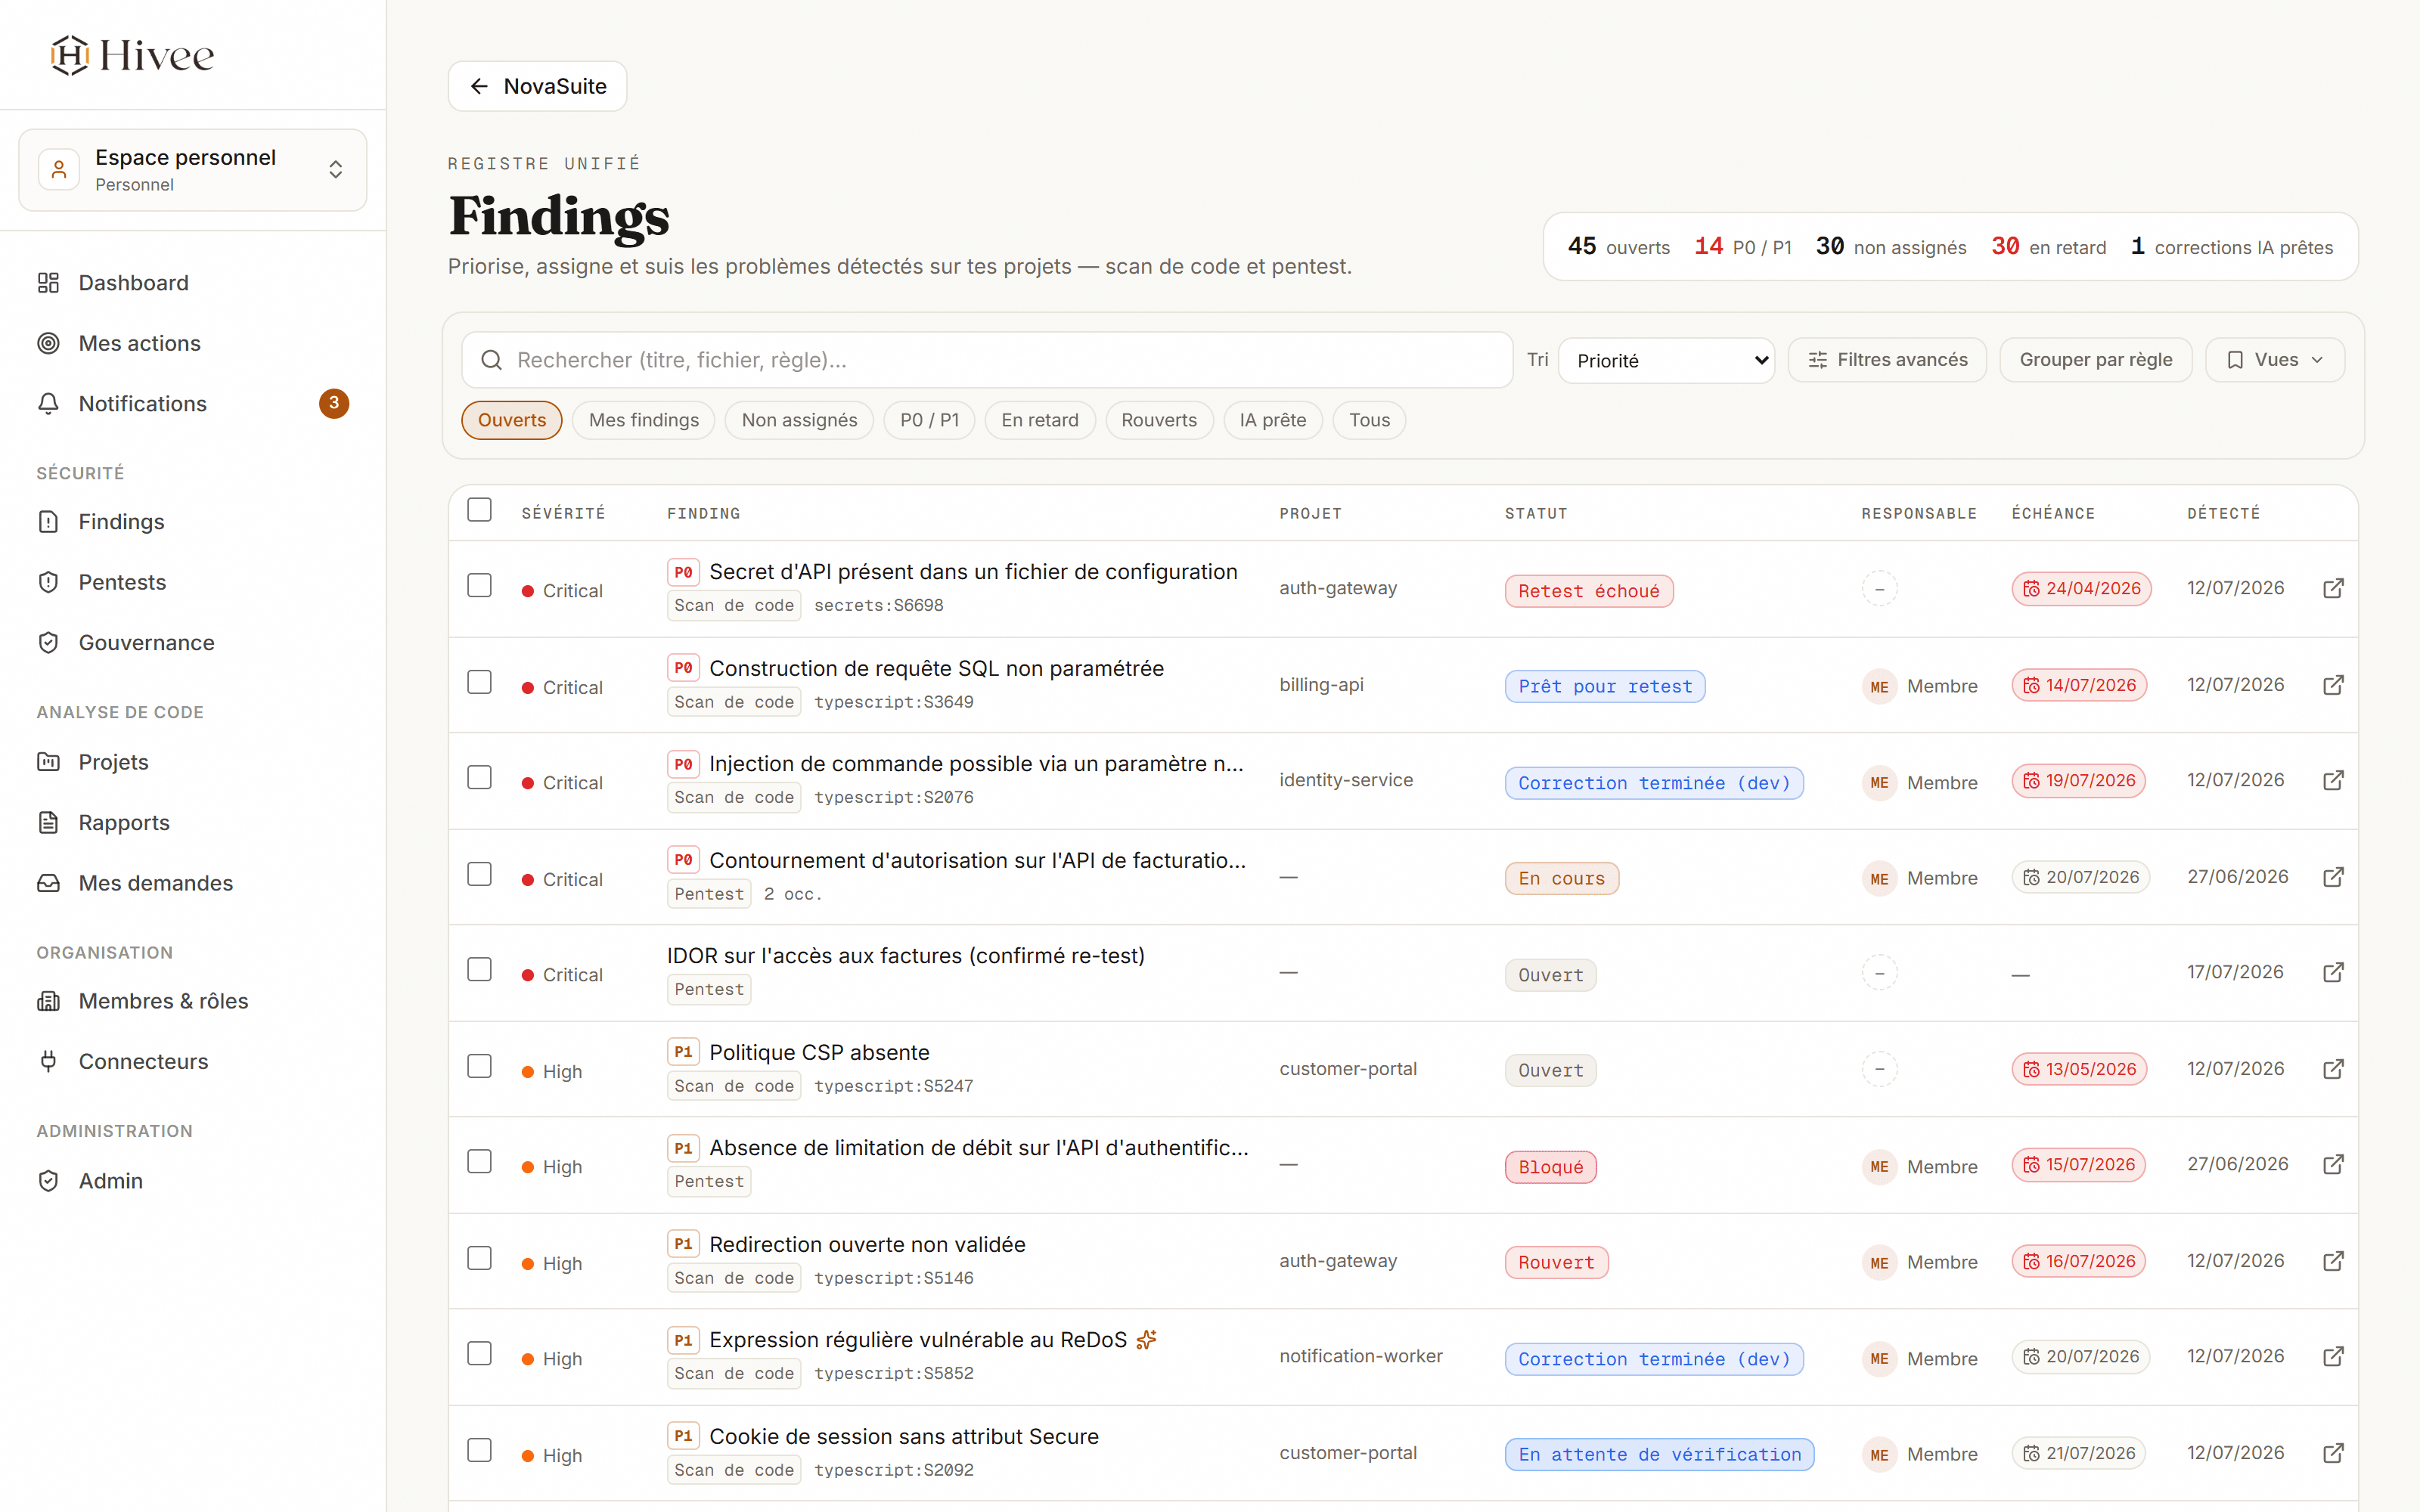
Task: Click the 24/04/2026 overdue due date
Action: pyautogui.click(x=2081, y=588)
